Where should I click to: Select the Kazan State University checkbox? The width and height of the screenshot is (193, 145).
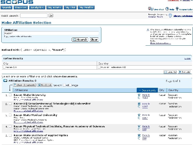pyautogui.click(x=10, y=95)
